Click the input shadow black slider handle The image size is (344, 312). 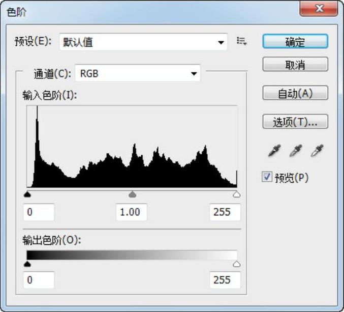(x=27, y=194)
